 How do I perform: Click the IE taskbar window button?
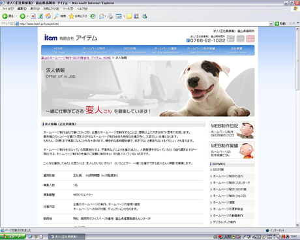[67, 237]
